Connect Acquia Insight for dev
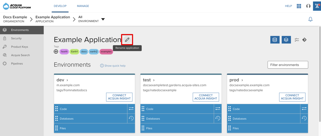 [x=119, y=97]
